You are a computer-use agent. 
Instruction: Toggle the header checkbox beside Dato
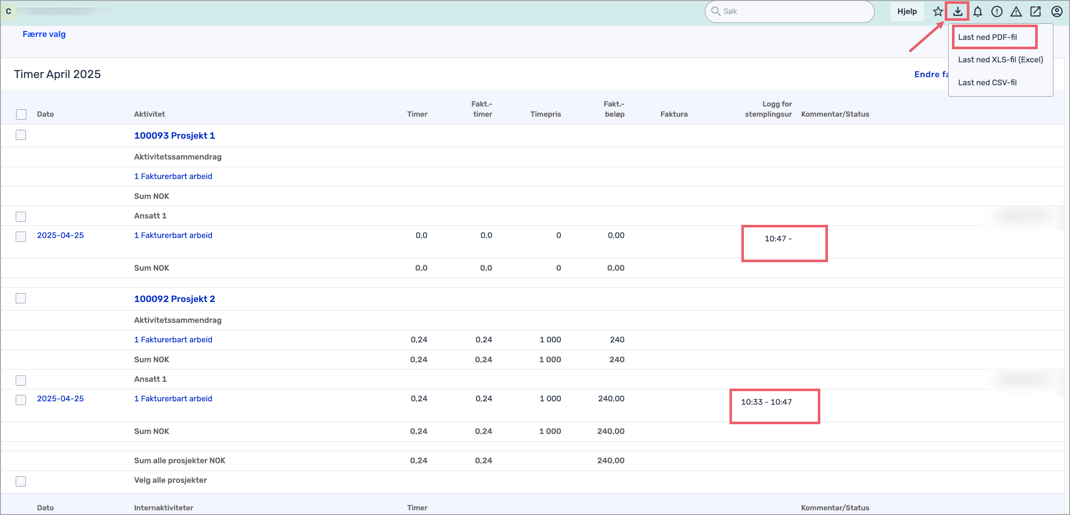21,115
